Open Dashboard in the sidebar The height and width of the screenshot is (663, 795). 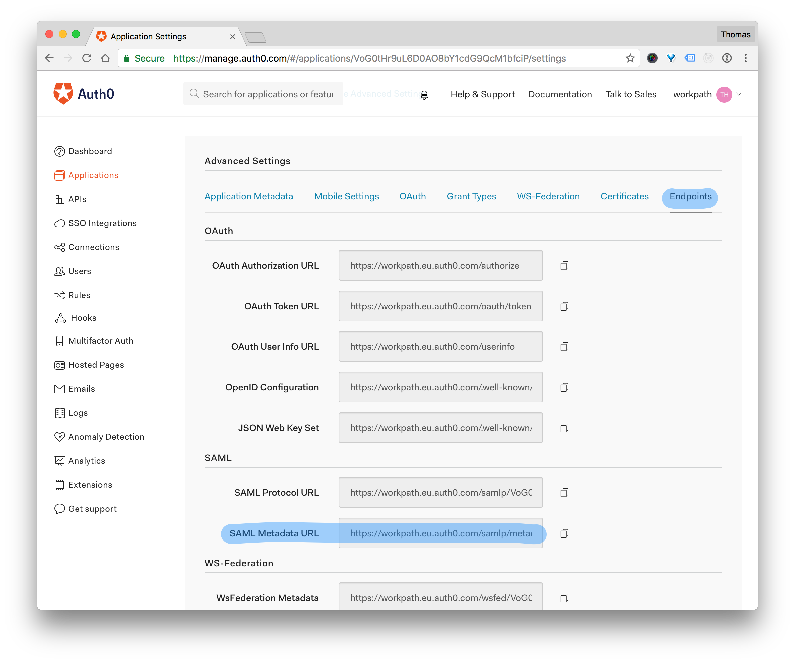click(83, 151)
